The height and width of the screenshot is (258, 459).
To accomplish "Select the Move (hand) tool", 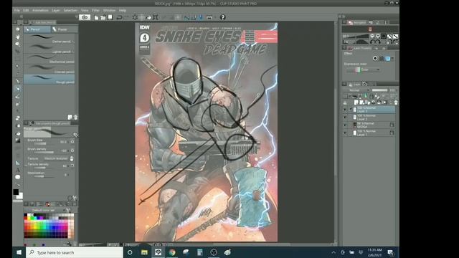I will pyautogui.click(x=17, y=37).
